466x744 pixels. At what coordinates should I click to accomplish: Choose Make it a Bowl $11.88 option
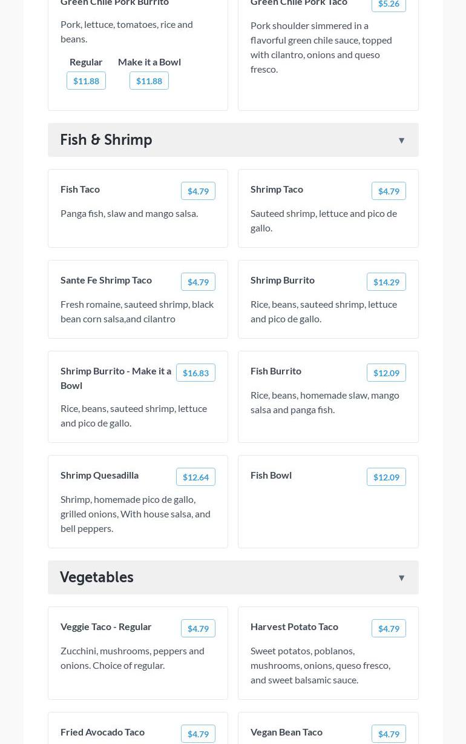pyautogui.click(x=149, y=81)
